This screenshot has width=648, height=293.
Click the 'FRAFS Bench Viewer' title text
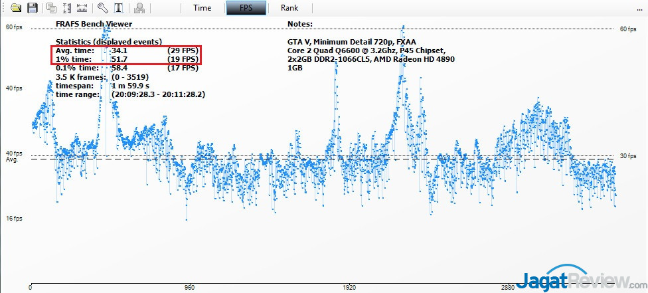(94, 24)
